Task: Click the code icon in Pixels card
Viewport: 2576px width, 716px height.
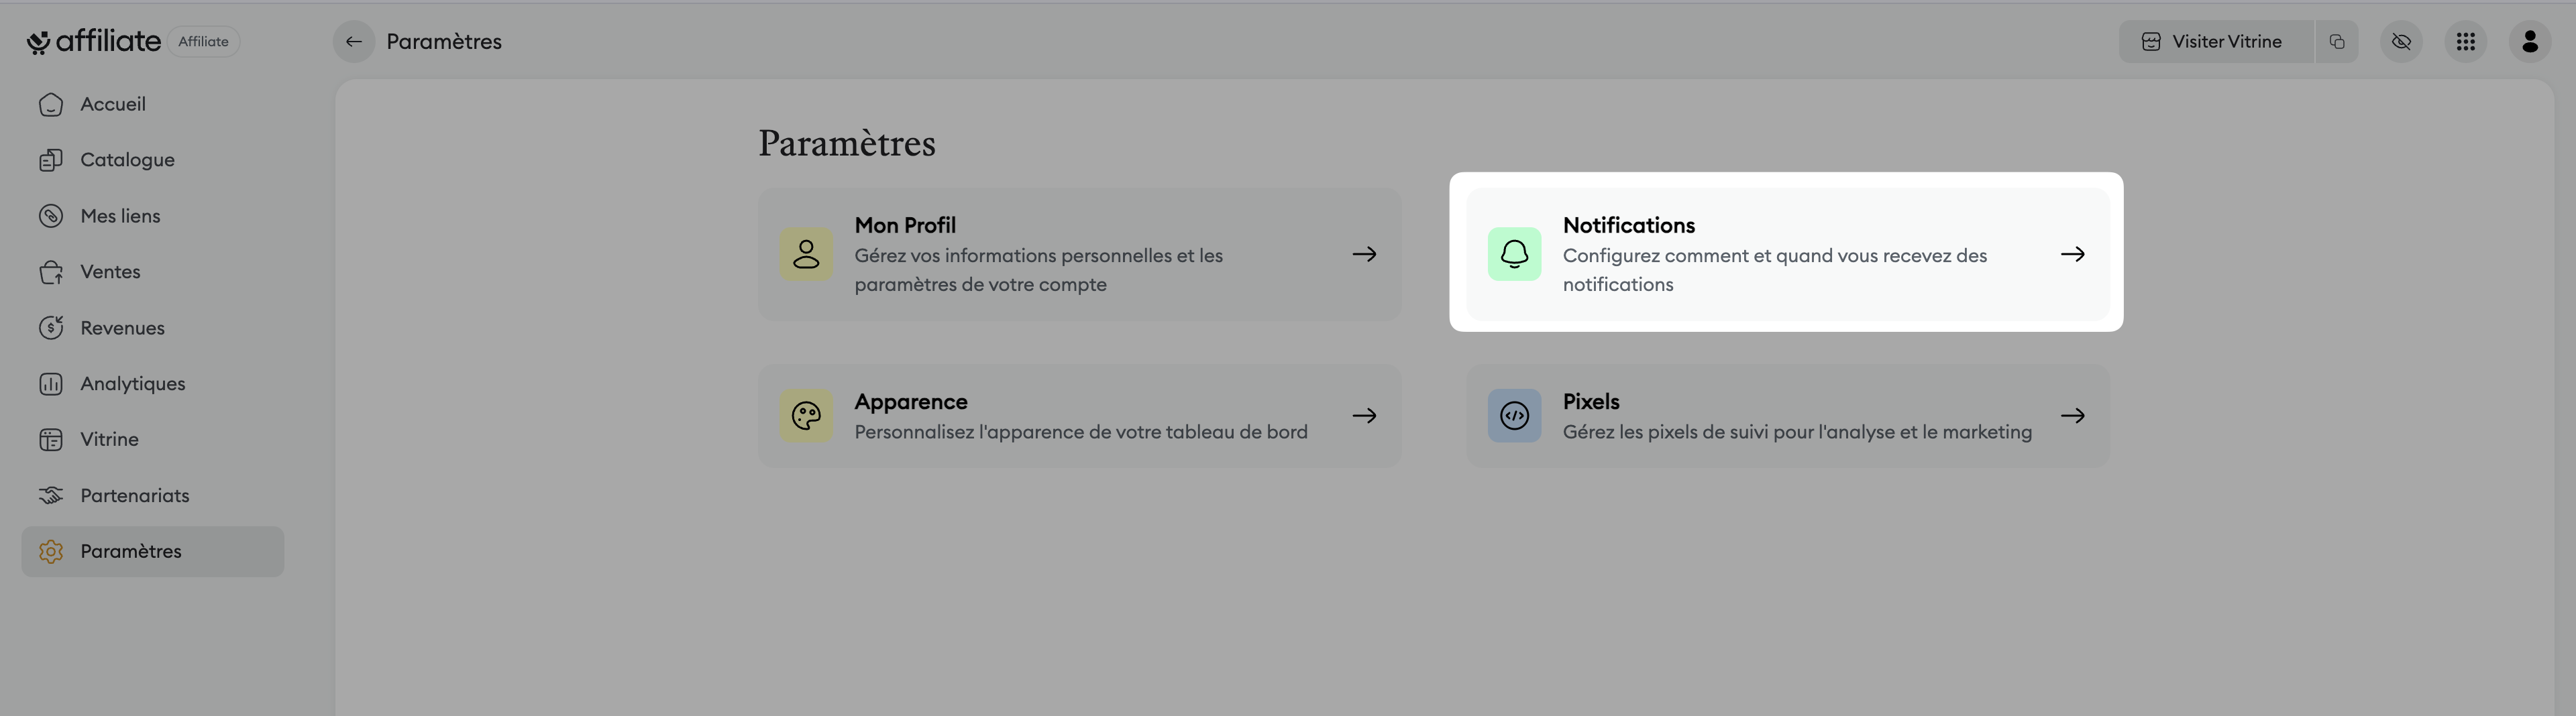Action: tap(1514, 416)
